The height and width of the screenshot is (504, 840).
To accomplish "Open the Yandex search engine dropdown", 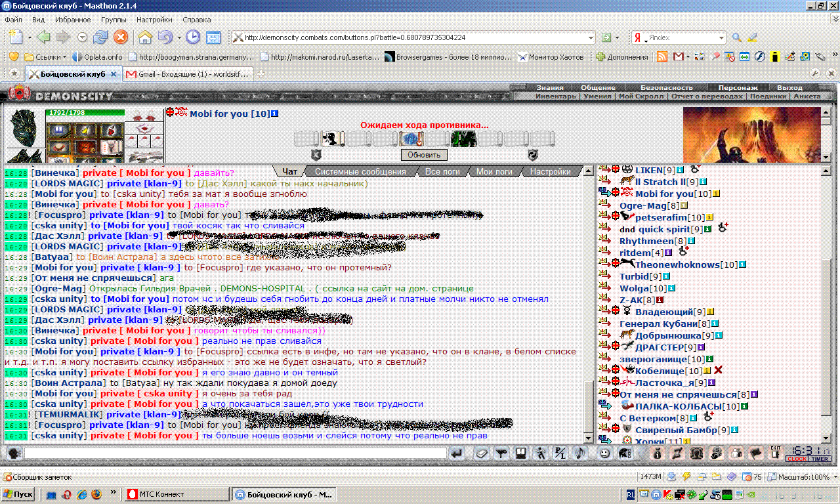I will point(721,37).
